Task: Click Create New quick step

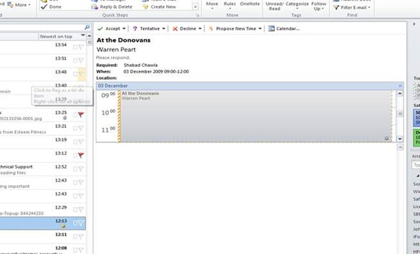Action: coord(159,7)
